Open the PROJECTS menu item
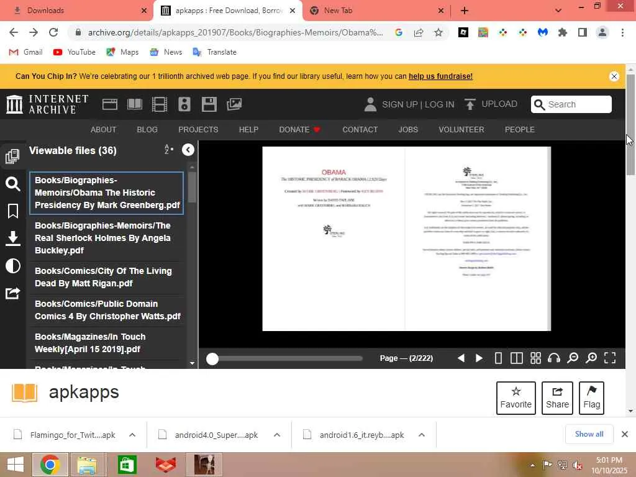Screen dimensions: 636x477 pos(198,130)
